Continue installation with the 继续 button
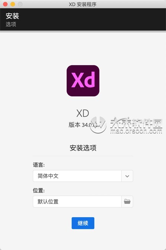Screen dimensions: 166x250 (x=83, y=223)
